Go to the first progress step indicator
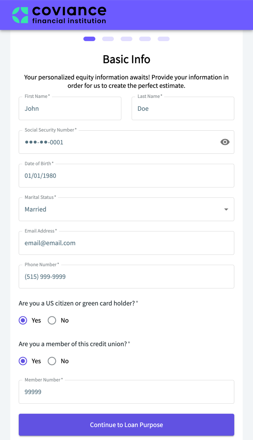 (89, 39)
